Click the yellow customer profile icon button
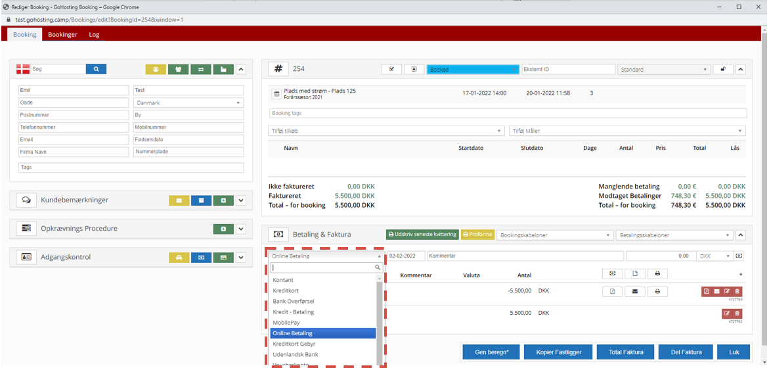This screenshot has height=368, width=769. 156,69
